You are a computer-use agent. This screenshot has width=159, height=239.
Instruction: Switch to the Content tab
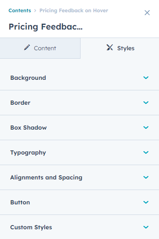click(40, 48)
